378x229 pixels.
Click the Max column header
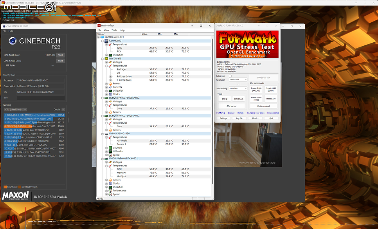181,34
